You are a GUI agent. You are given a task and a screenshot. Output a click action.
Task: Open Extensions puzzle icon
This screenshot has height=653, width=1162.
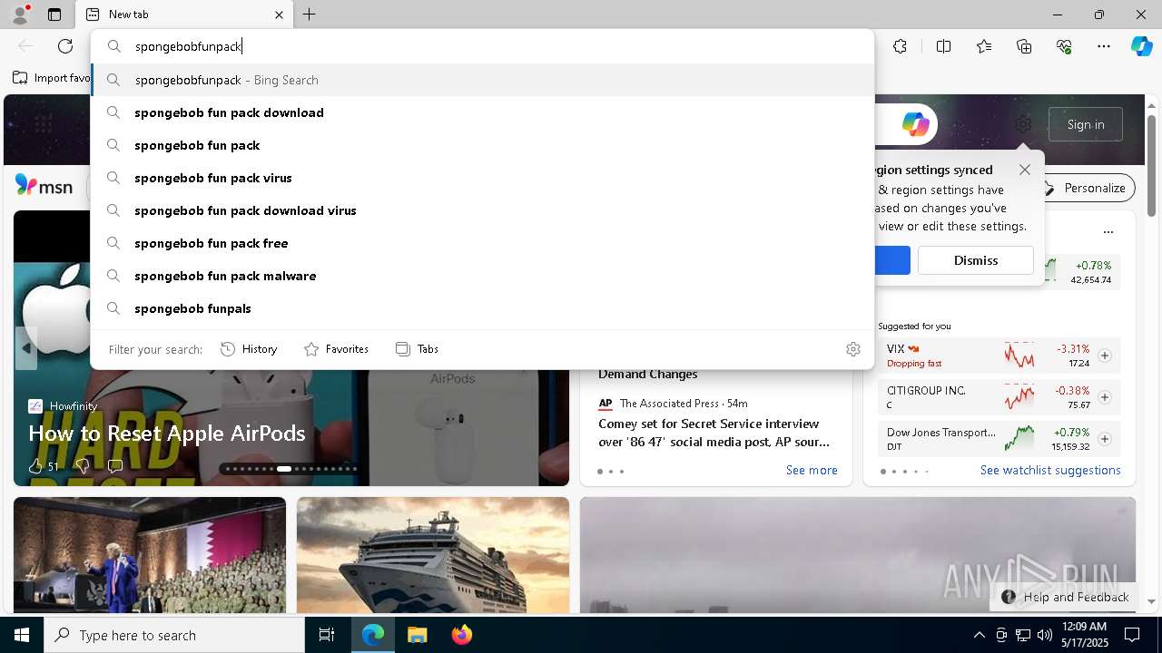[900, 46]
